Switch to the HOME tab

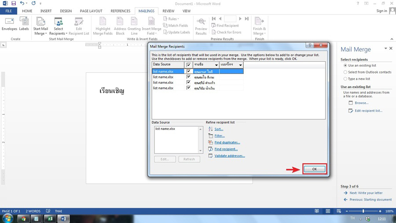(27, 11)
